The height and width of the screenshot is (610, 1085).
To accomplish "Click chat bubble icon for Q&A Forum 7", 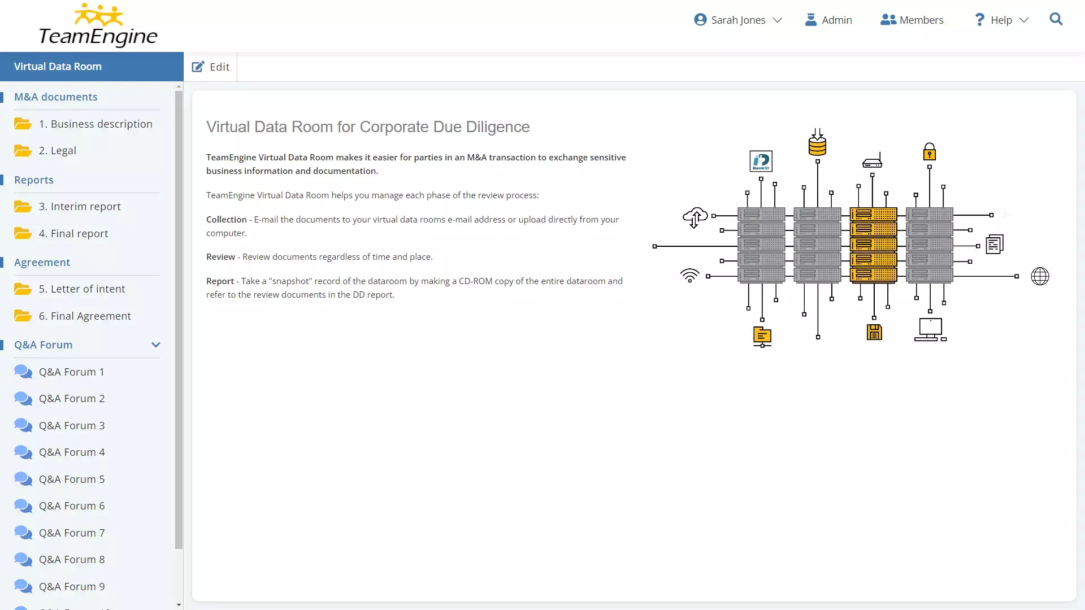I will tap(23, 533).
